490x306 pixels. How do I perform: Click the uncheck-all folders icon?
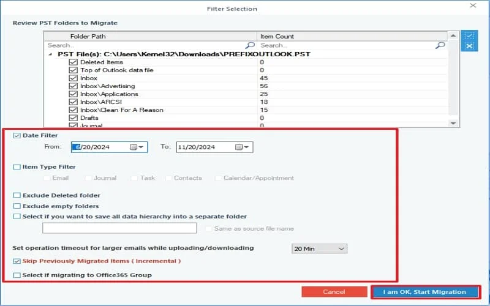coord(469,47)
